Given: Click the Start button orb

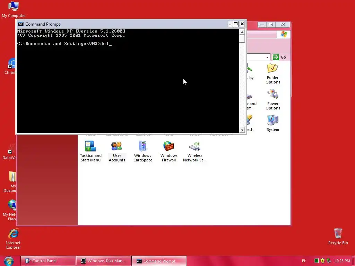Looking at the screenshot, I should [9, 261].
